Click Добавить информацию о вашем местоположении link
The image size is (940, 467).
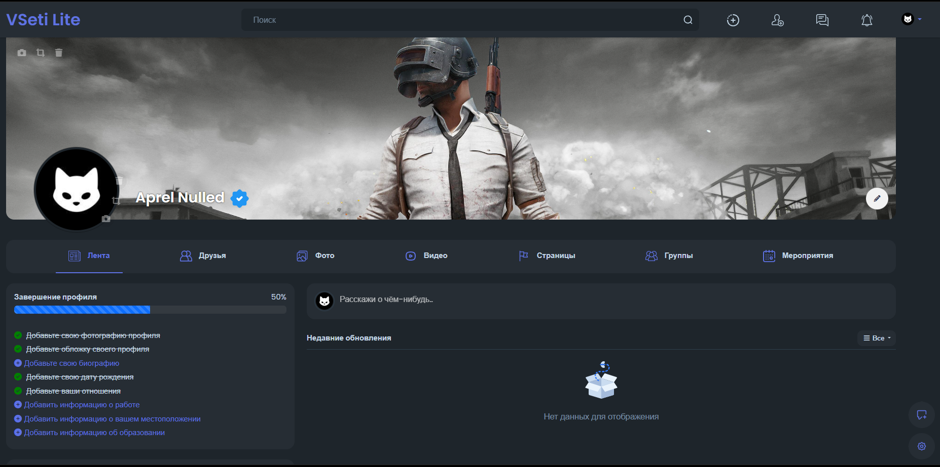click(112, 419)
